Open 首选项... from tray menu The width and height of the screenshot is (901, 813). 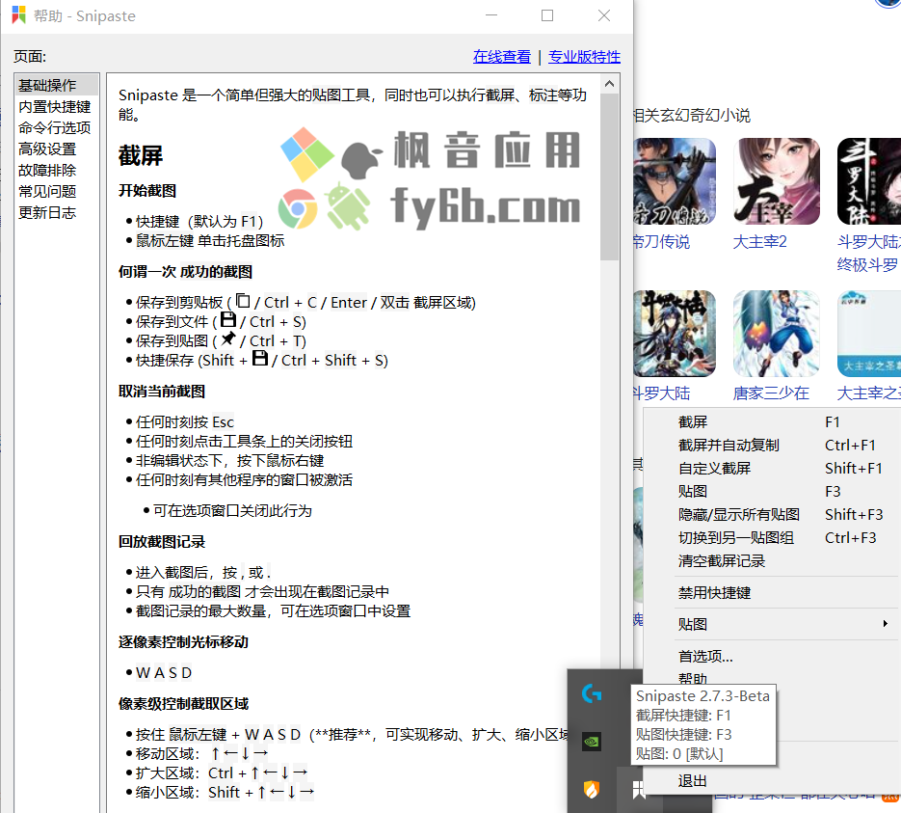[770, 656]
